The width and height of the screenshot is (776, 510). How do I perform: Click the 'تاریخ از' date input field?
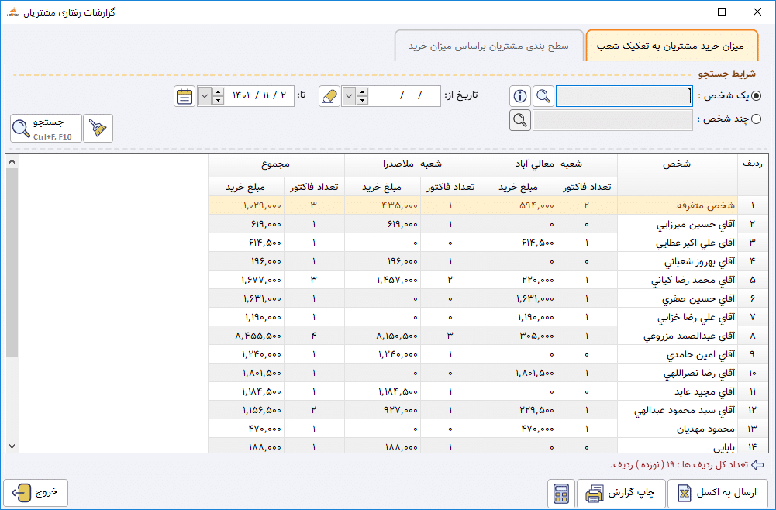405,96
